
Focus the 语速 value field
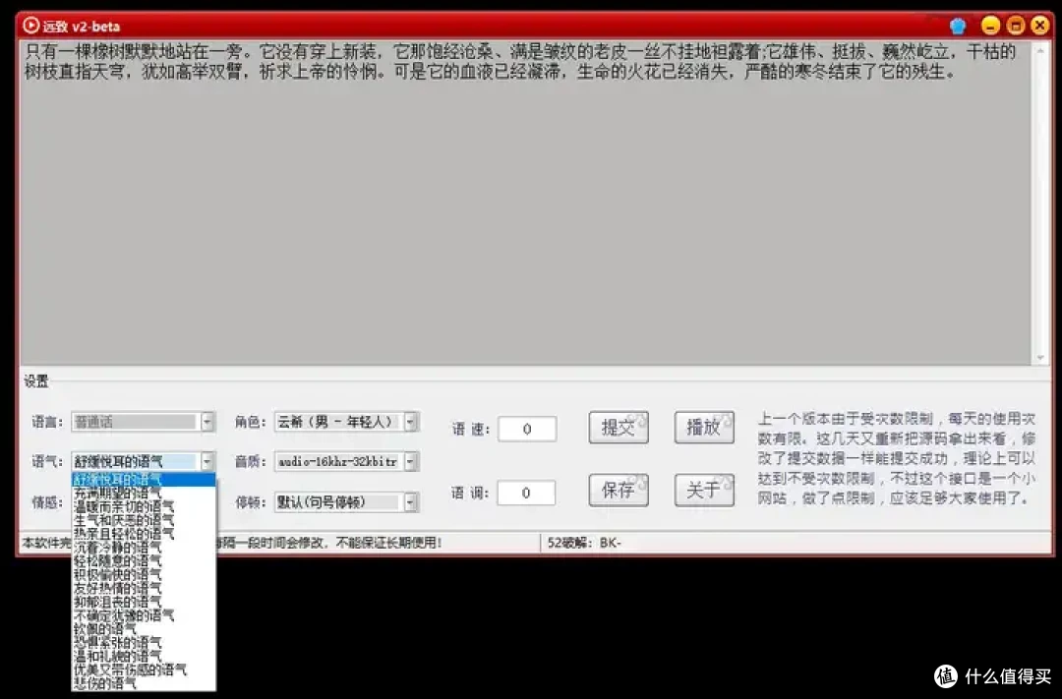pos(527,429)
